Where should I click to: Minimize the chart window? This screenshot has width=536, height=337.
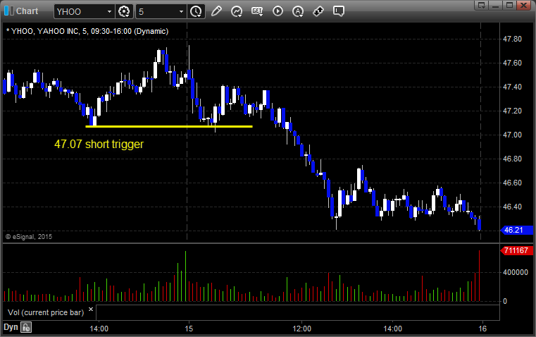496,5
